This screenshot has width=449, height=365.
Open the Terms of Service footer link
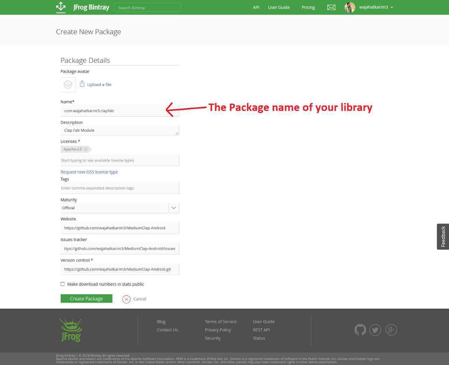pyautogui.click(x=221, y=322)
